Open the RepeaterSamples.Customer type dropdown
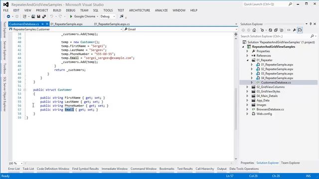This screenshot has height=179, width=319. pos(121,29)
